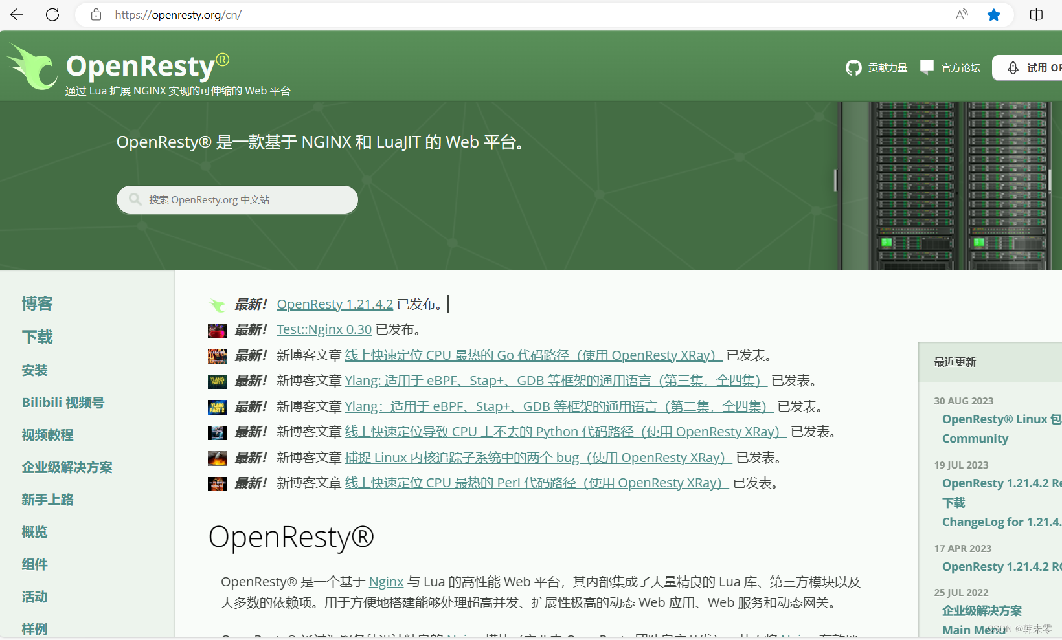
Task: Open the Test::Nginx 0.30 announcement link
Action: point(324,329)
